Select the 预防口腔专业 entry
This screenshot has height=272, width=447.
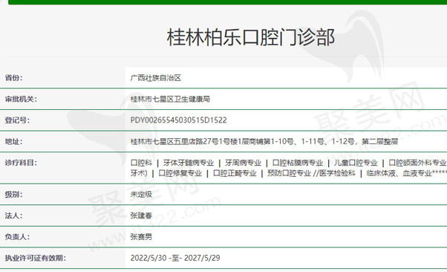[x=289, y=173]
